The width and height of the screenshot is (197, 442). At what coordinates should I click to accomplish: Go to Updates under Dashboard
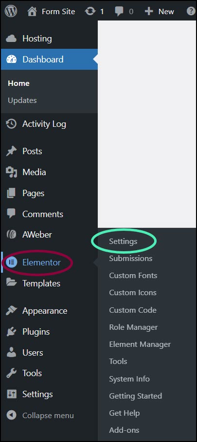[22, 100]
